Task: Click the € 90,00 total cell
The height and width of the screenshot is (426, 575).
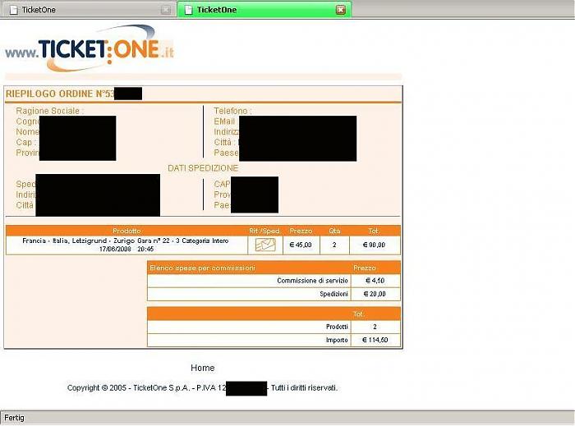Action: pos(375,245)
